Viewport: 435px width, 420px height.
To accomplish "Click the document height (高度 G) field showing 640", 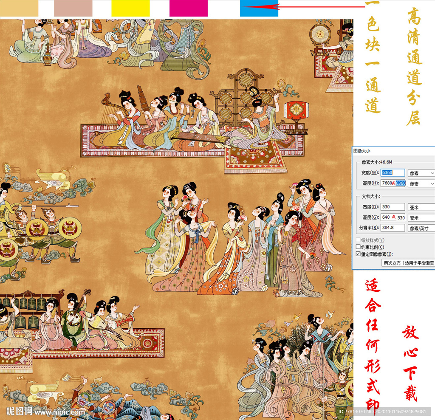I will point(393,217).
